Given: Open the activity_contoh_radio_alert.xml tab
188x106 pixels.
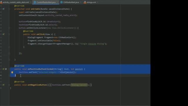Looking at the screenshot, I should point(16,2).
